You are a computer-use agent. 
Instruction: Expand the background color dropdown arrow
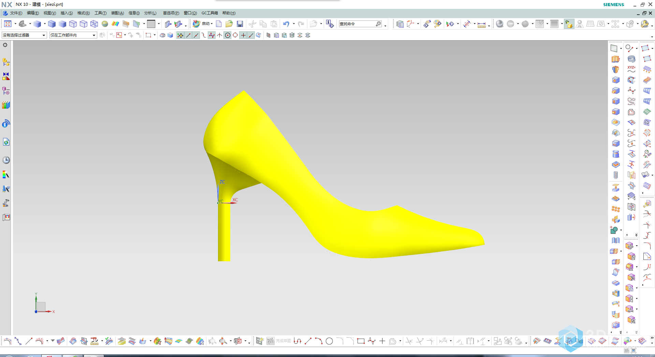pyautogui.click(x=159, y=24)
